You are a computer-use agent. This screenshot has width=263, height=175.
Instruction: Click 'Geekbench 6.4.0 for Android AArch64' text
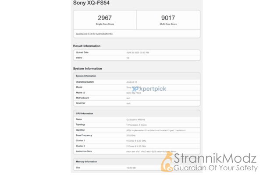[x=94, y=34]
